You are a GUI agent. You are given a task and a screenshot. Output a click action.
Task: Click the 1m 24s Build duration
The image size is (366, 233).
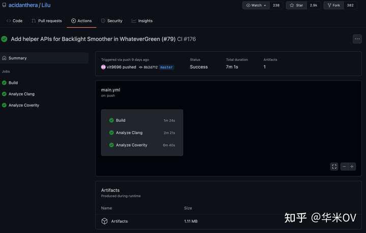tap(169, 120)
